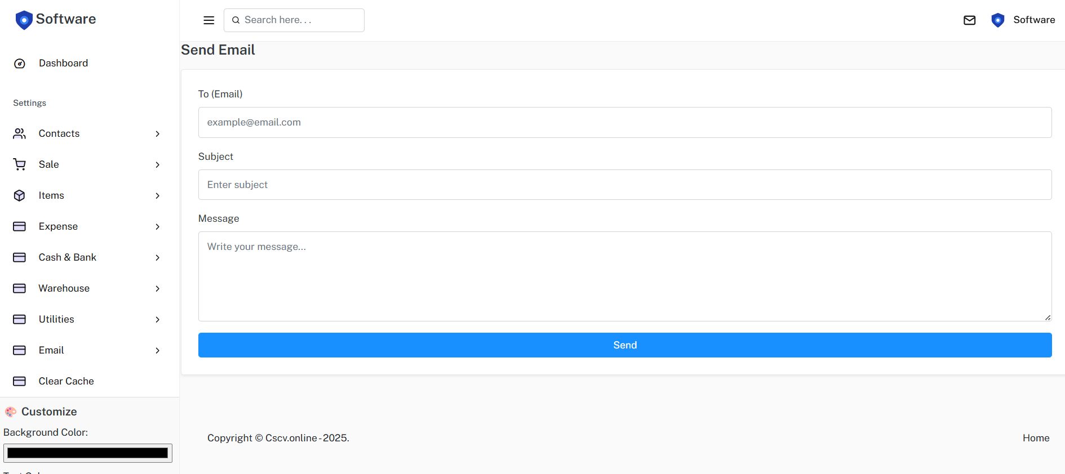1065x474 pixels.
Task: Open the Utilities menu item
Action: (x=56, y=319)
